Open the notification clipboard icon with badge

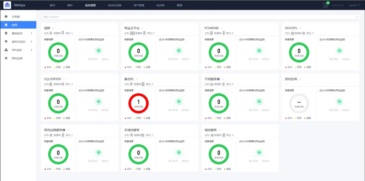tap(326, 5)
